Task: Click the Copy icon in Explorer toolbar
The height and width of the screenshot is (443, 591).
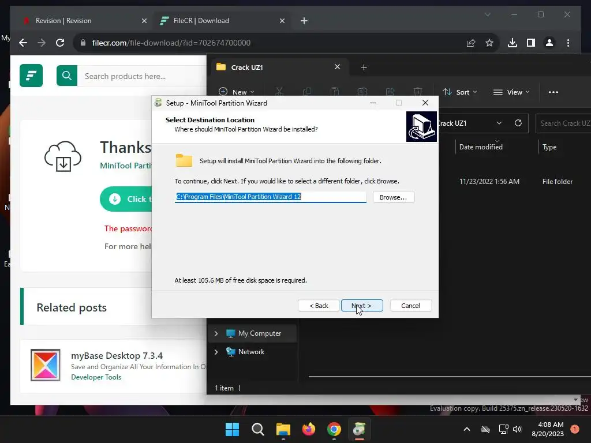Action: 307,92
